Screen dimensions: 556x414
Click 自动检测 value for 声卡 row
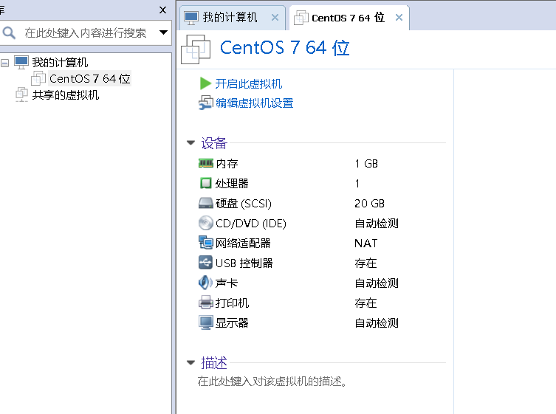(x=377, y=283)
